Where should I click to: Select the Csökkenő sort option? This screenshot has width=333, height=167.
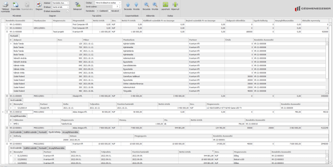click(x=98, y=11)
